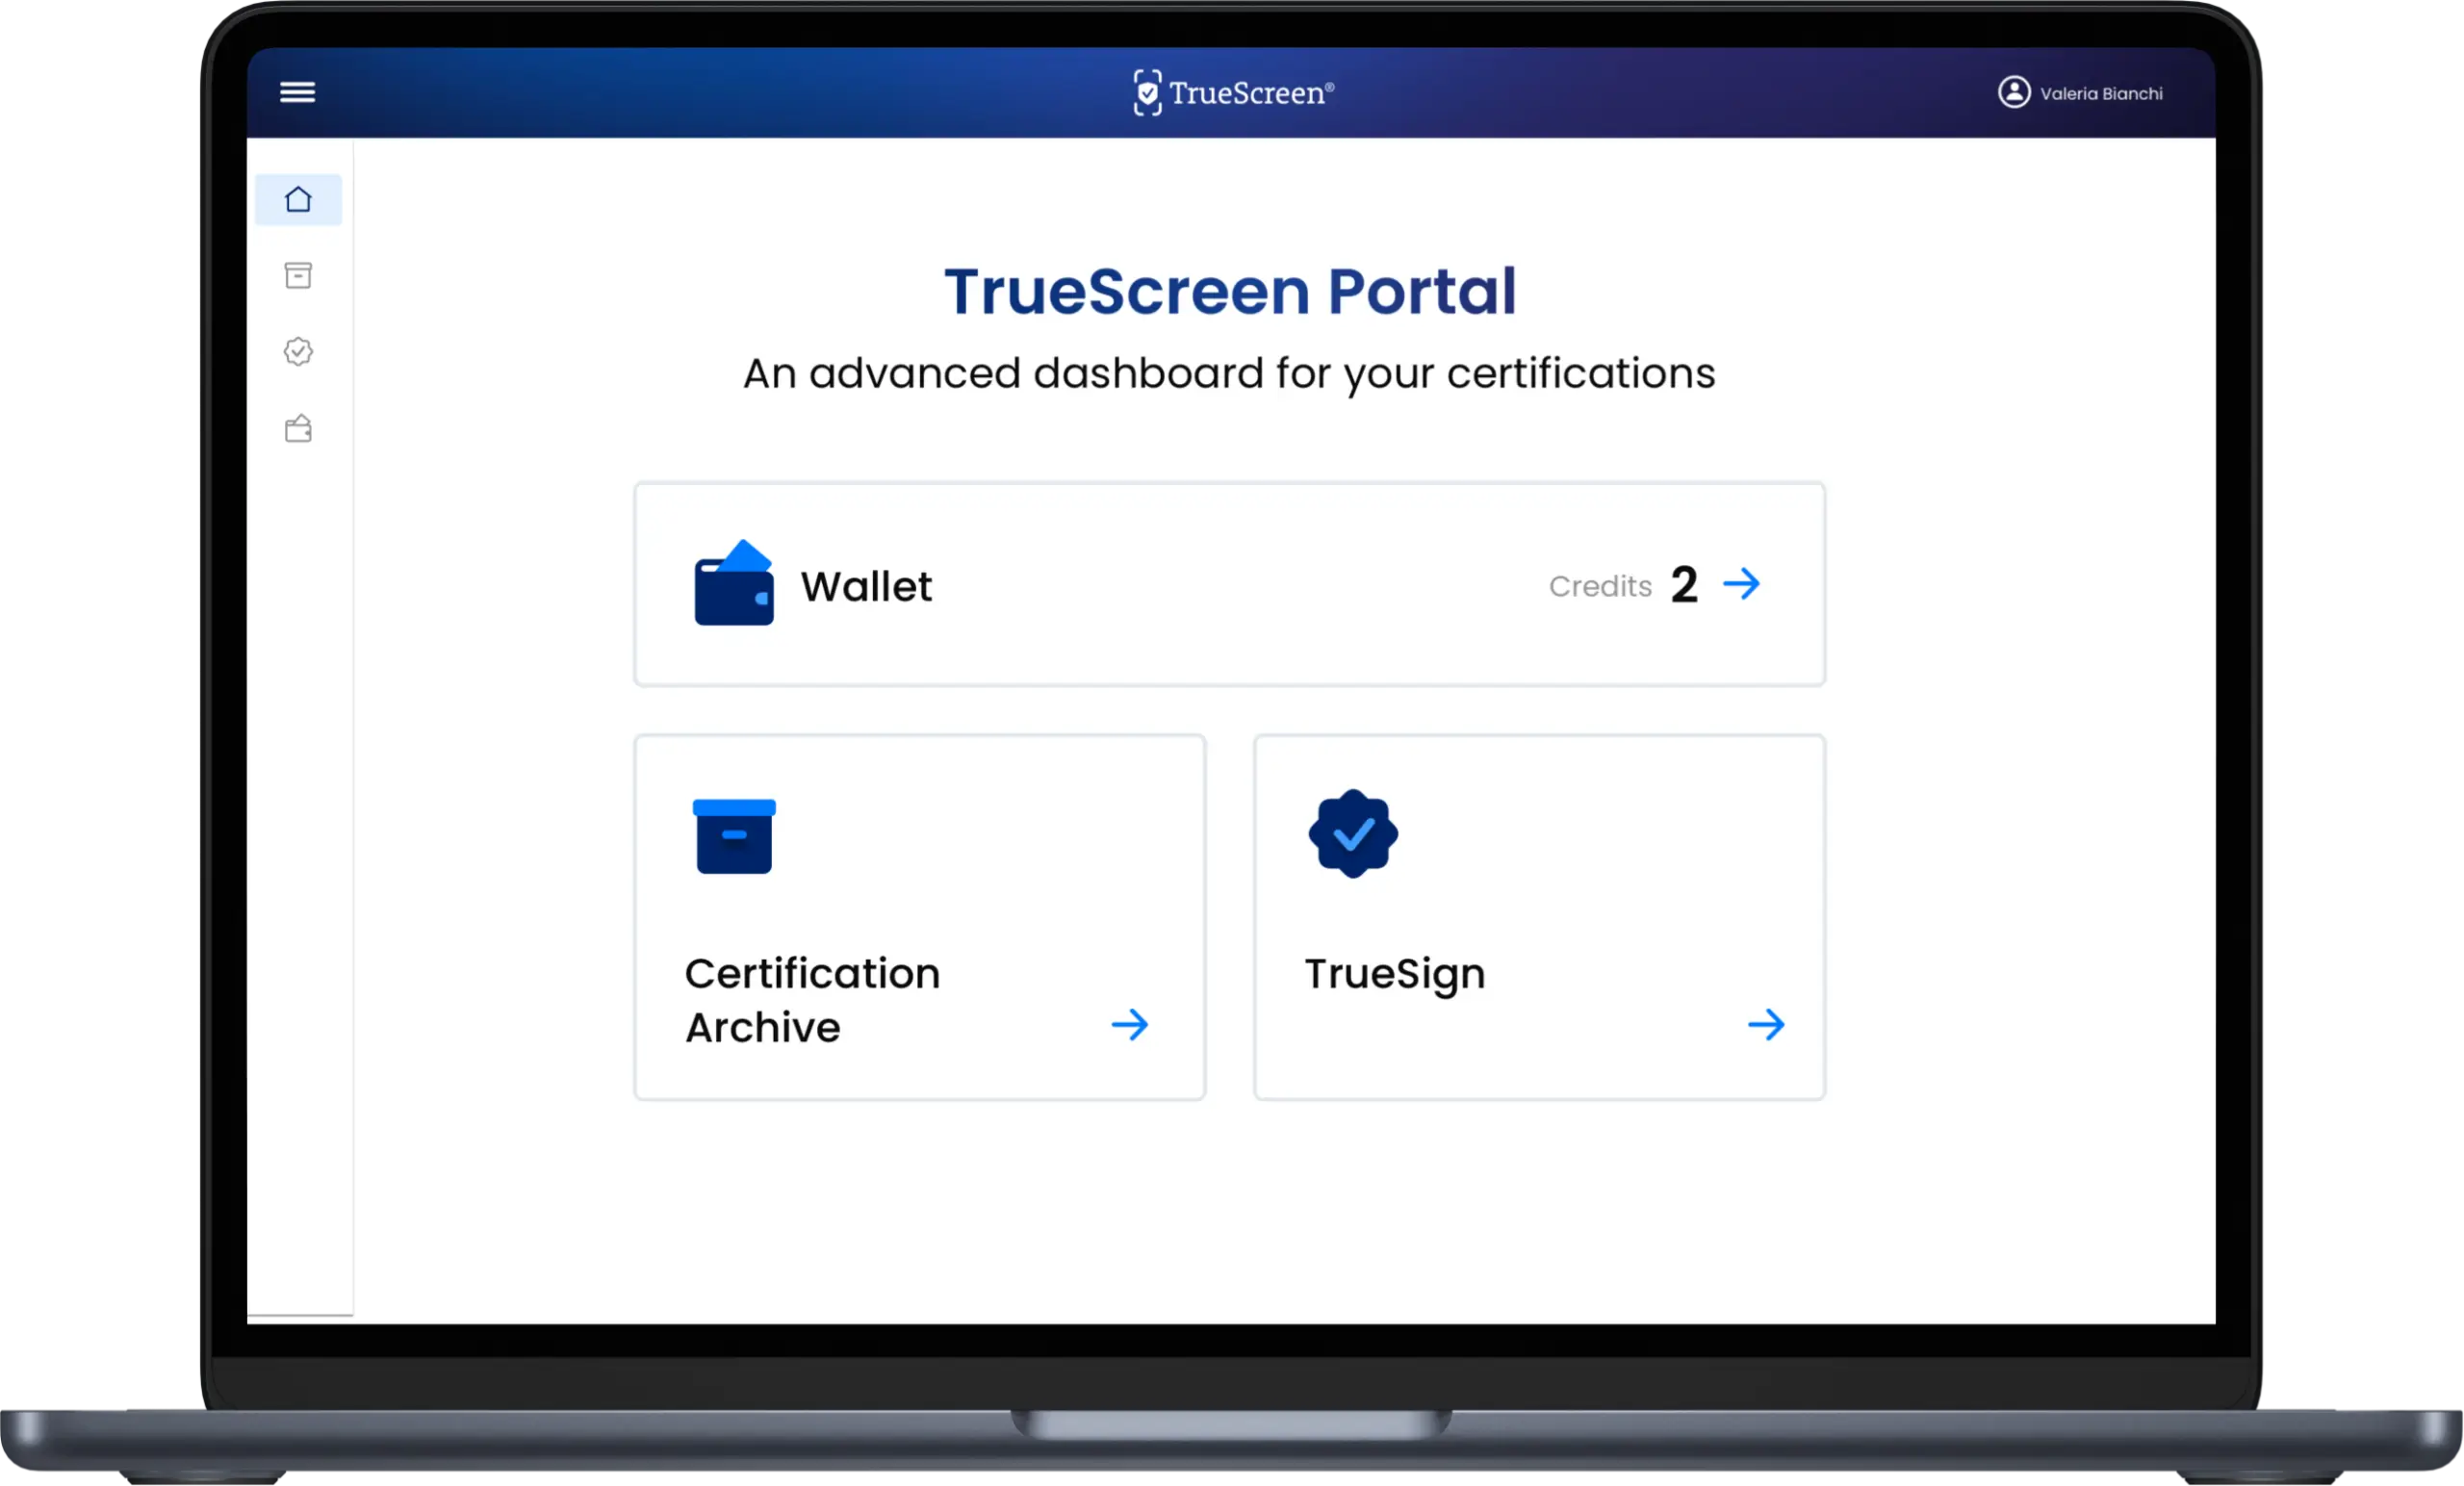The width and height of the screenshot is (2464, 1486).
Task: Click the Certification Archive box icon
Action: point(734,836)
